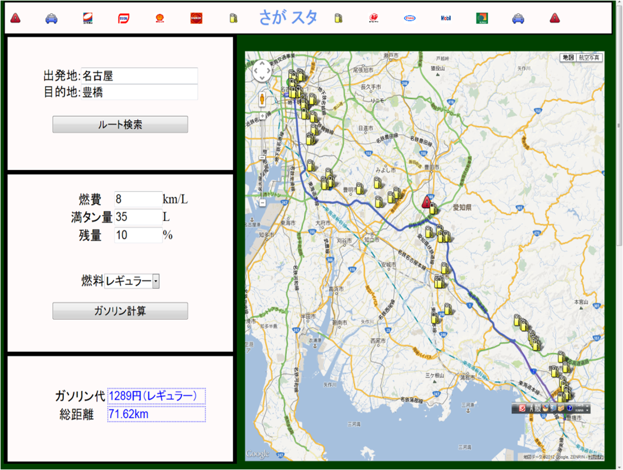Switch map to 航空写真 satellite view
The height and width of the screenshot is (470, 623).
[590, 58]
